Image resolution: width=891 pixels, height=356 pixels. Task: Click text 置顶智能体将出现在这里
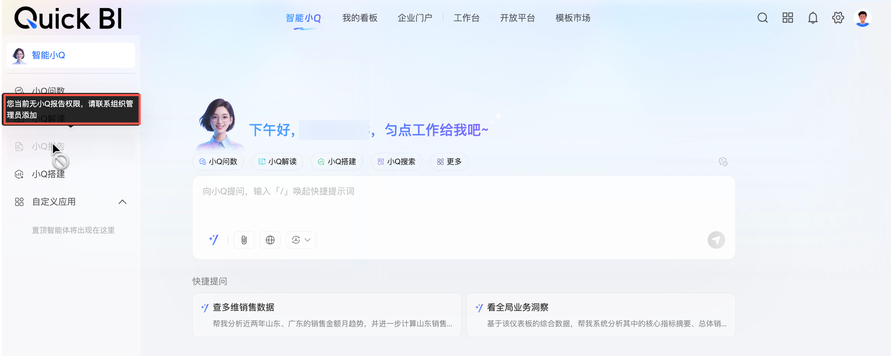tap(73, 230)
